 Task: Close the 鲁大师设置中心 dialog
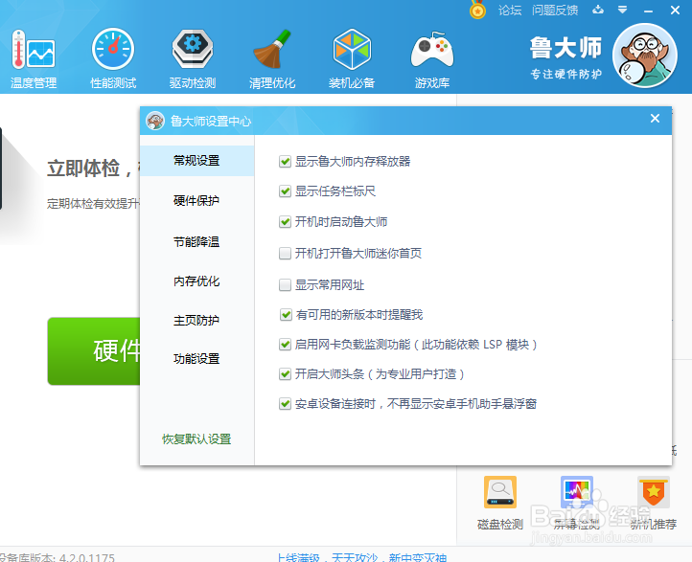pyautogui.click(x=655, y=118)
